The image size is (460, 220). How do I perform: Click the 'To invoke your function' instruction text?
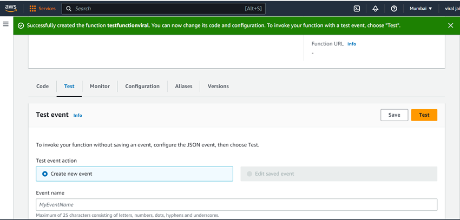tap(148, 145)
